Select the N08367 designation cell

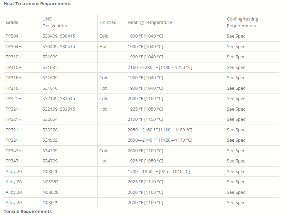pos(51,182)
